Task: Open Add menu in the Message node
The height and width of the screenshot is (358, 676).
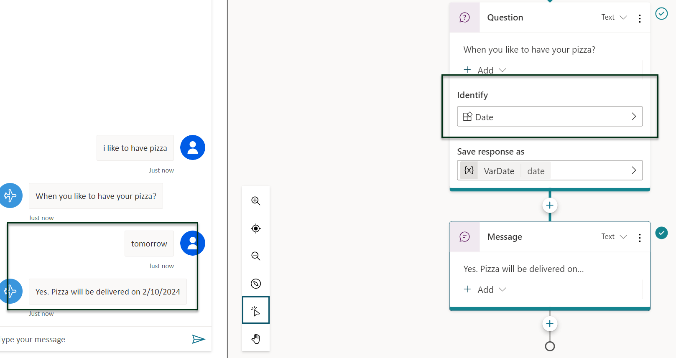Action: click(x=485, y=289)
